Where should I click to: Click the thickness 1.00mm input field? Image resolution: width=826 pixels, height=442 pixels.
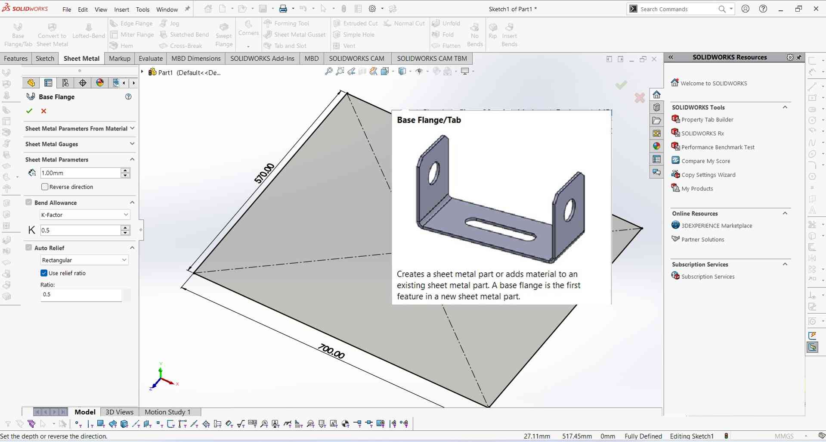click(x=80, y=173)
